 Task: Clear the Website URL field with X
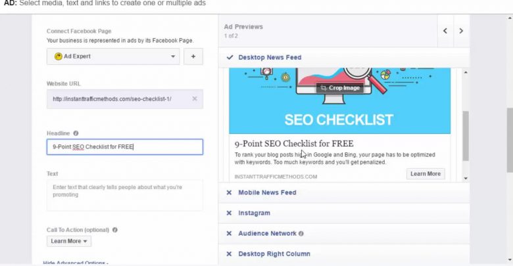pyautogui.click(x=195, y=99)
